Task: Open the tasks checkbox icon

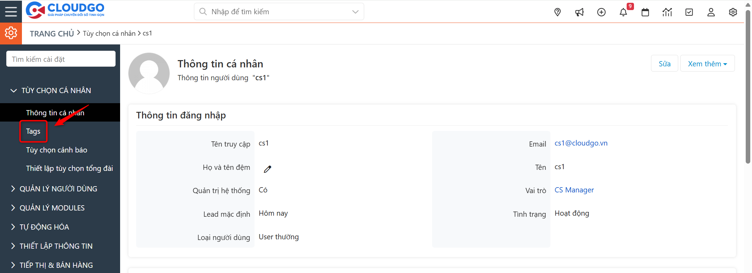Action: (x=689, y=12)
